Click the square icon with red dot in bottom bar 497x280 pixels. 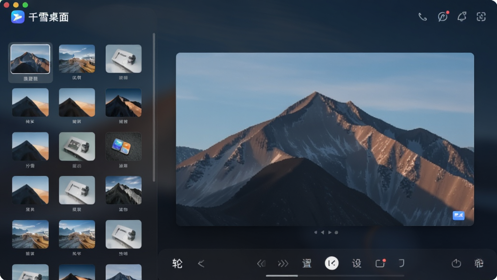point(380,263)
